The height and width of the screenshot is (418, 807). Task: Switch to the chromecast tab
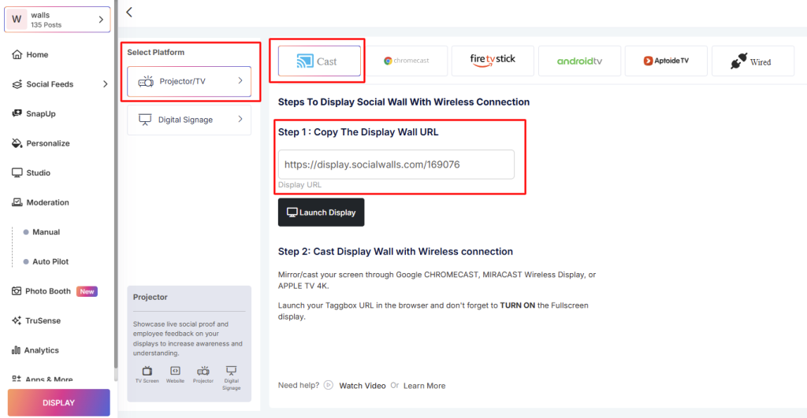pos(406,61)
